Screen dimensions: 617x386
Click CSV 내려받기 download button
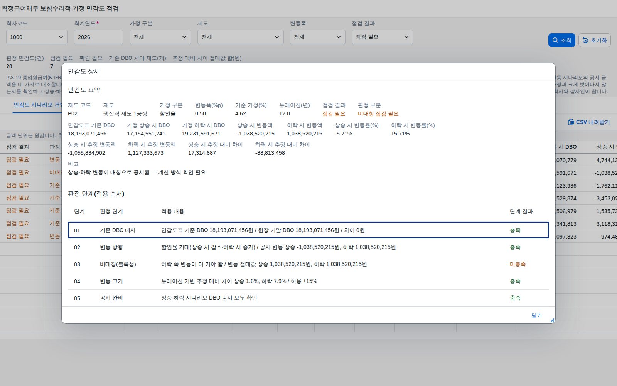589,122
